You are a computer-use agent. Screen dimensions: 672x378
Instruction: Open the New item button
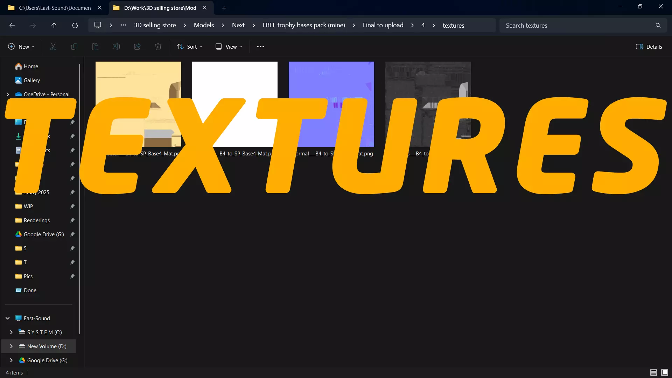[x=21, y=47]
